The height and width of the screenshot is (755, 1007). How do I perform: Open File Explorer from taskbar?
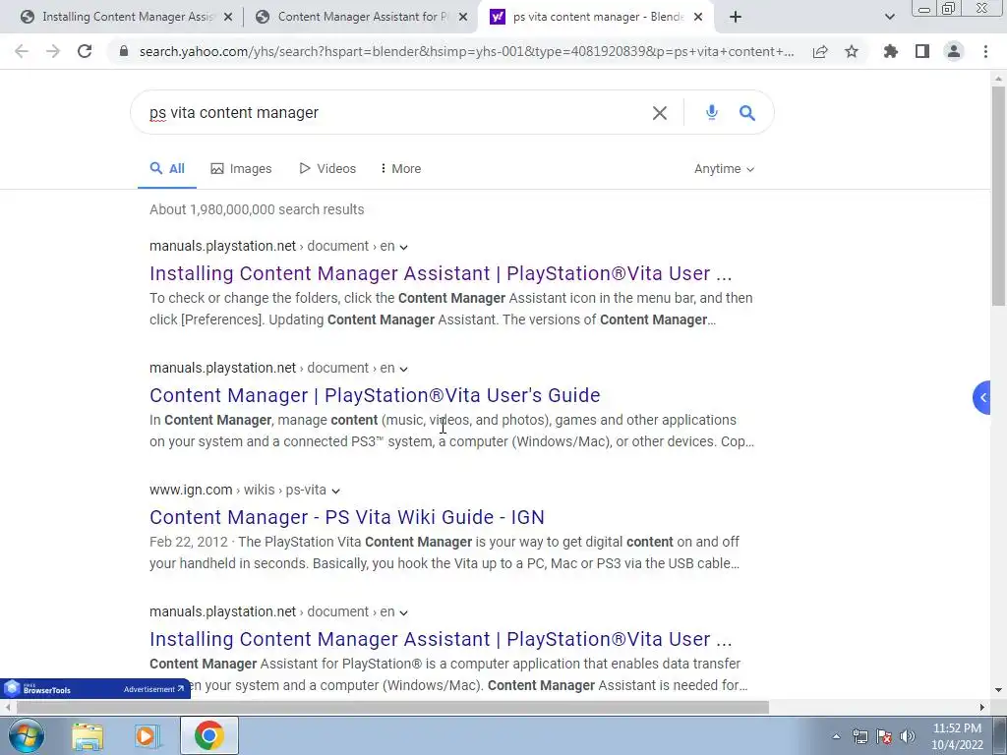click(88, 735)
